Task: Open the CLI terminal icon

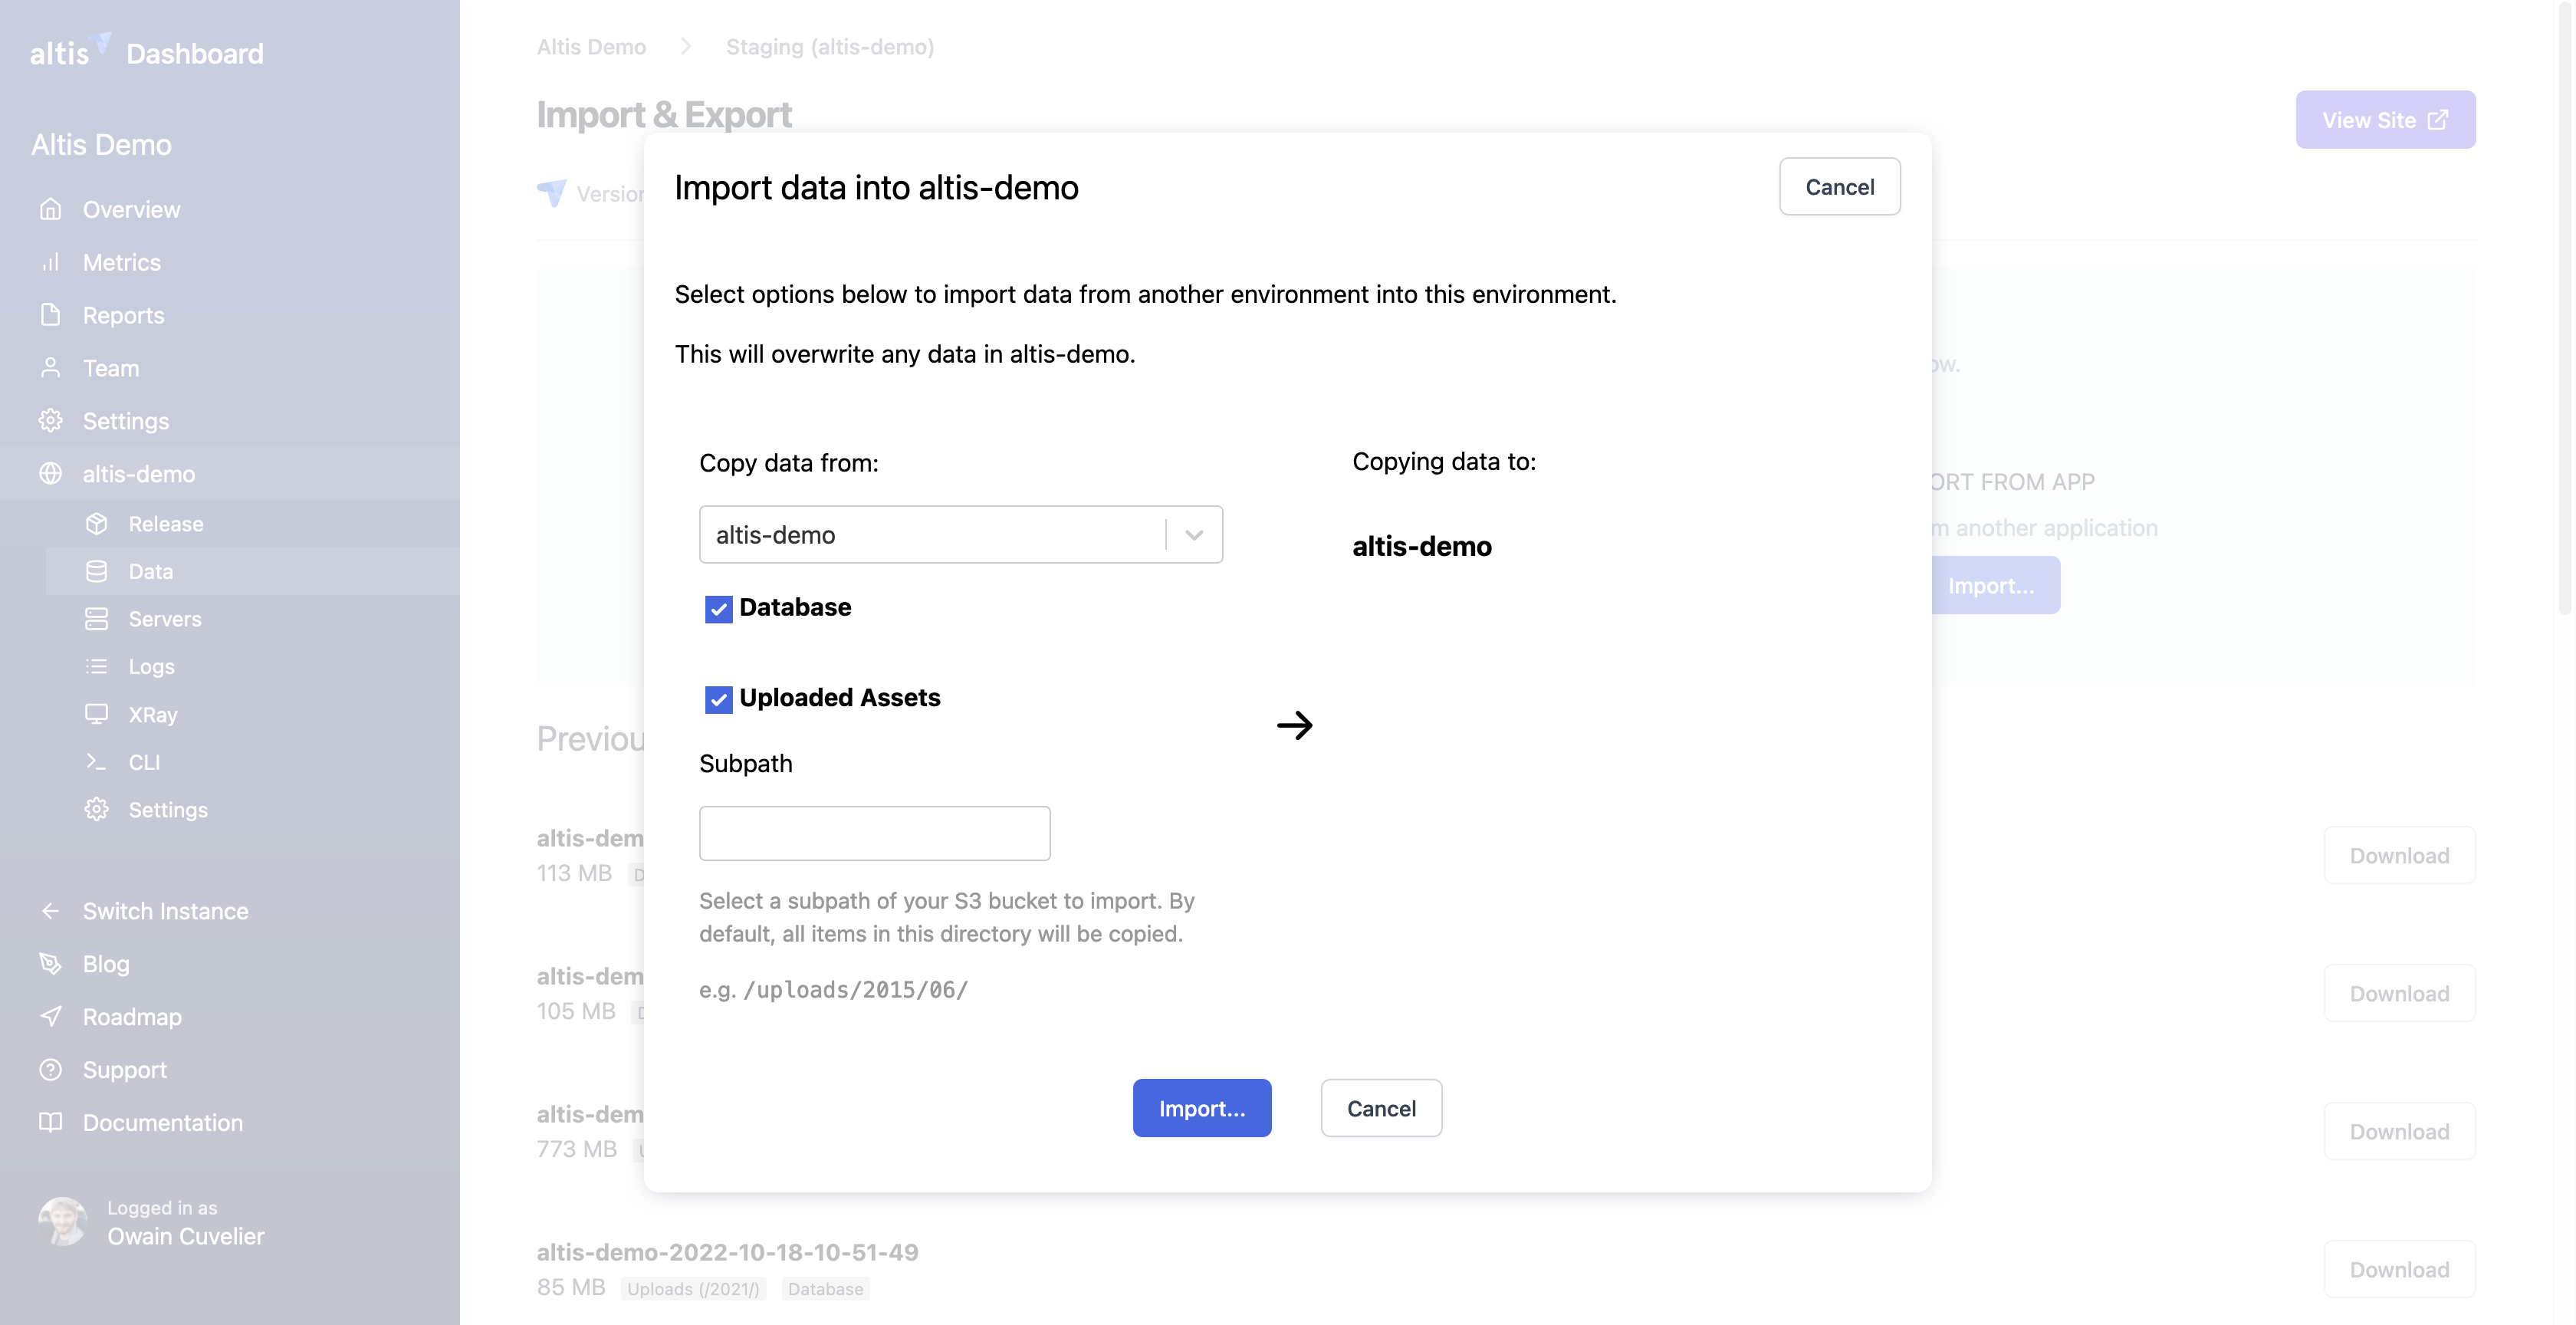Action: click(97, 761)
